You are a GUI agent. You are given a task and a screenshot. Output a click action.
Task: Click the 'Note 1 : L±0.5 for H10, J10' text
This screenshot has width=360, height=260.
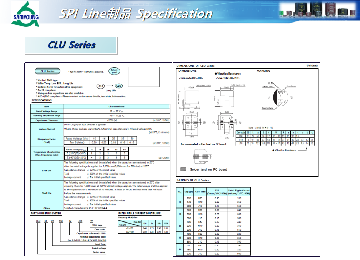coord(260,128)
